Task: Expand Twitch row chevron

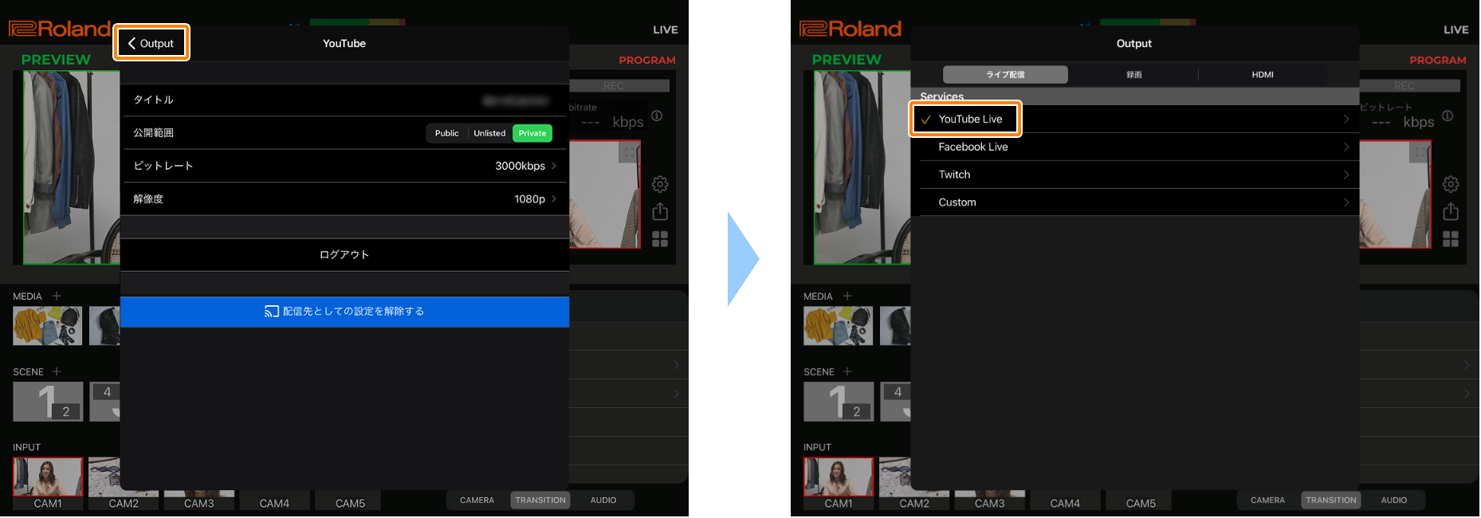Action: (1346, 175)
